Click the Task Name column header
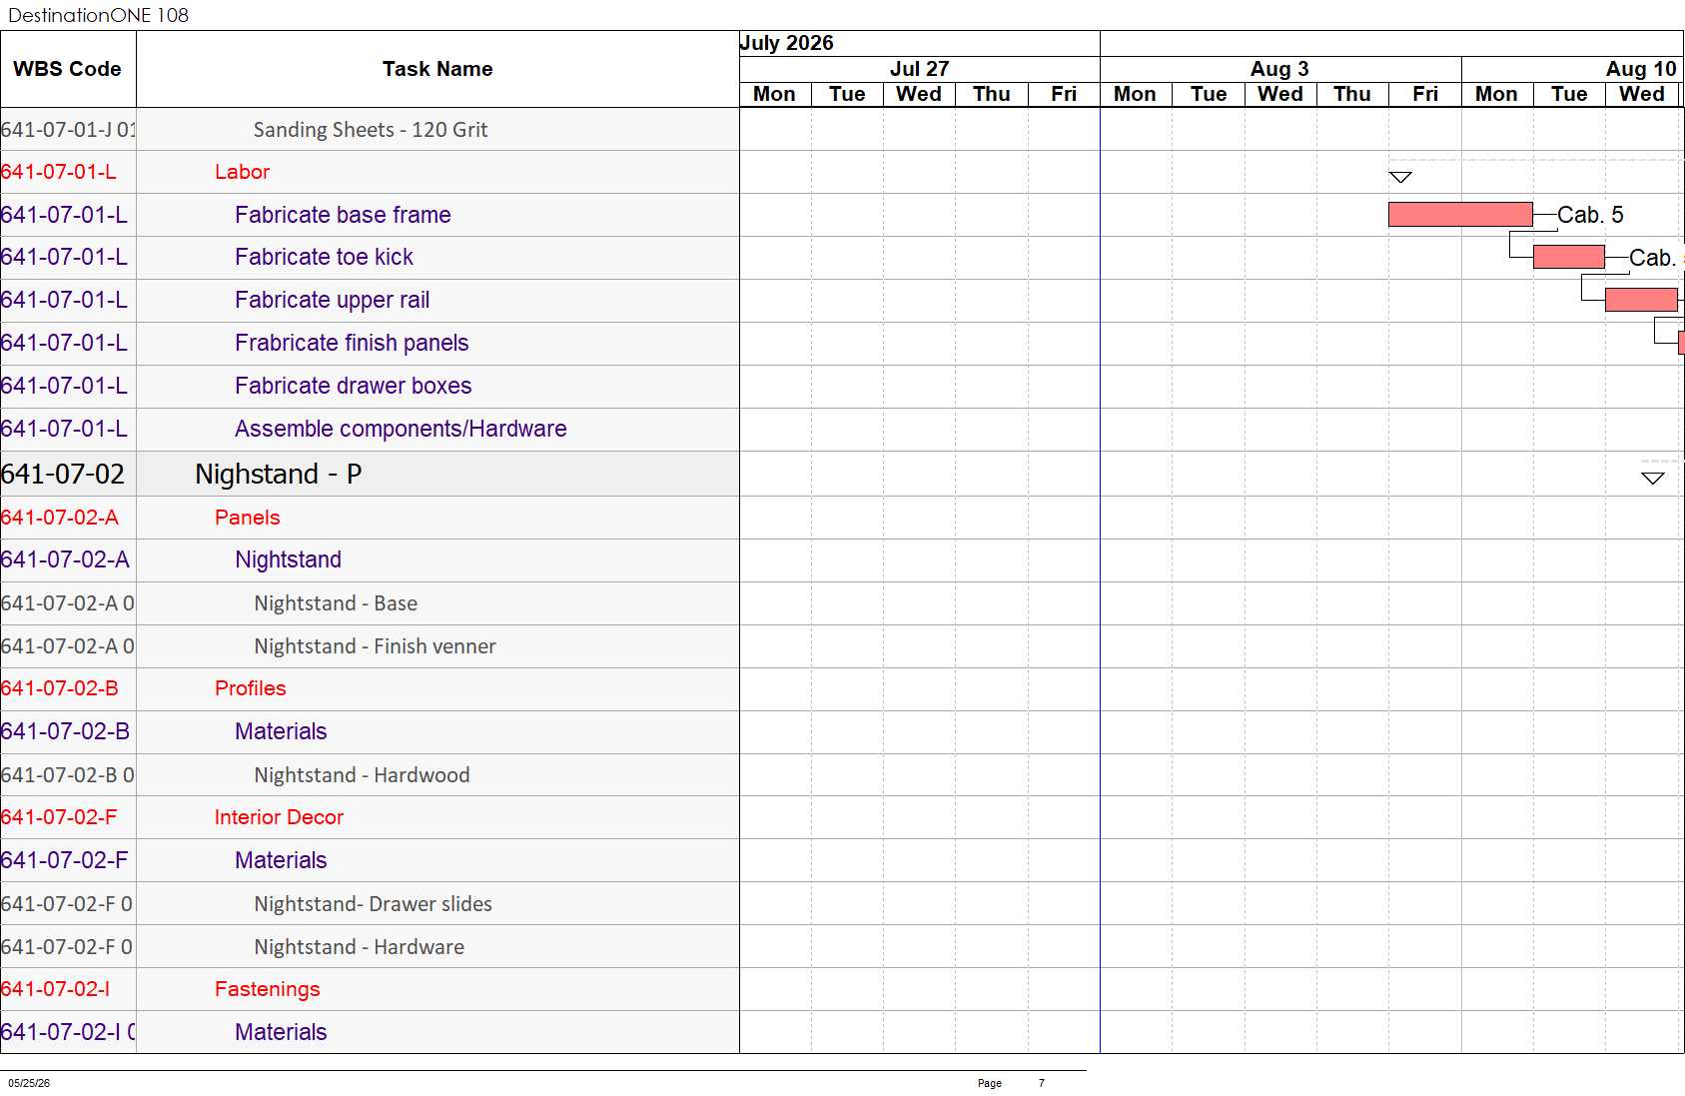The image size is (1685, 1096). (x=437, y=69)
